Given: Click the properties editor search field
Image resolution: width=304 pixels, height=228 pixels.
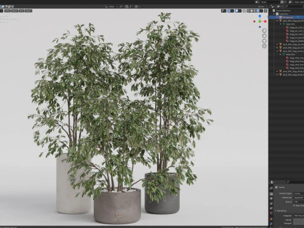Looking at the screenshot, I should coord(295,182).
